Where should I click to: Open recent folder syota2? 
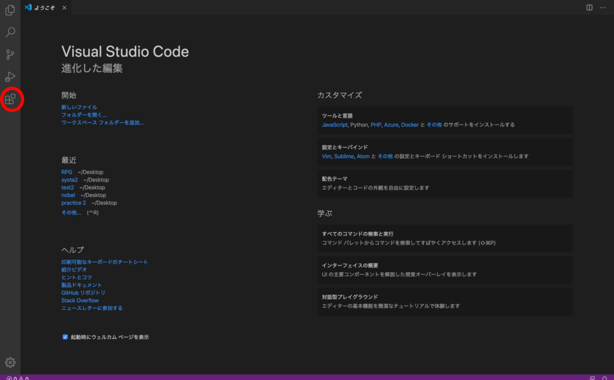70,180
